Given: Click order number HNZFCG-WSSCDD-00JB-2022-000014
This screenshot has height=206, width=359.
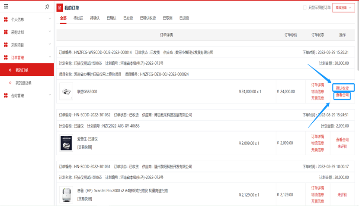Looking at the screenshot, I should click(103, 53).
